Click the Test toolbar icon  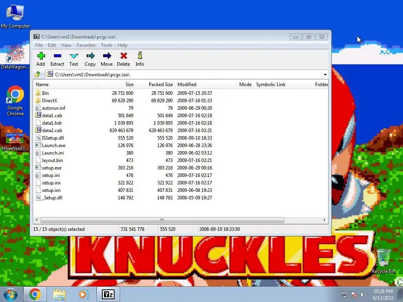point(74,56)
